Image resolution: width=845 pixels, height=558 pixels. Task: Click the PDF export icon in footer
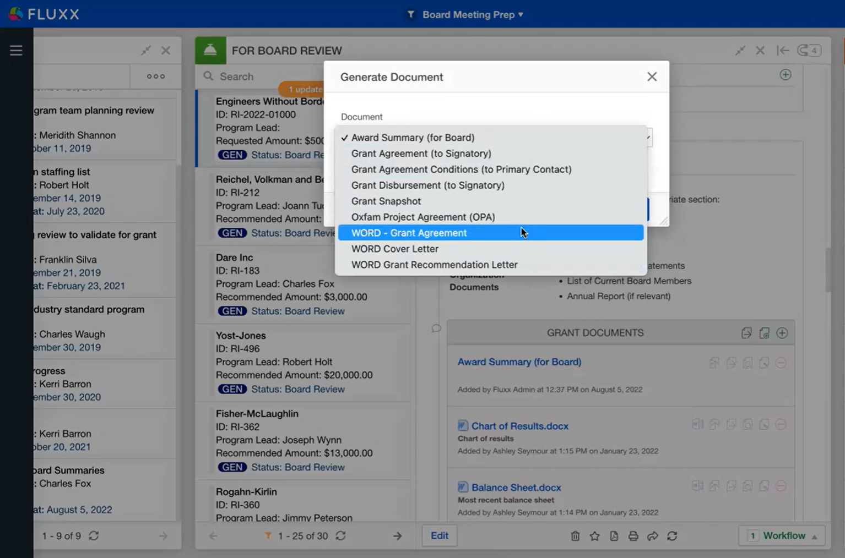tap(614, 536)
